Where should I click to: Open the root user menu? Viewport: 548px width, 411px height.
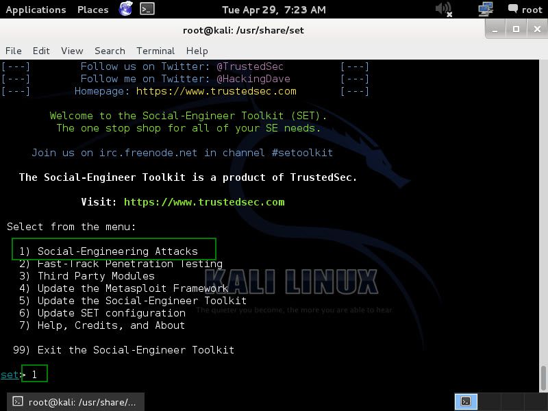[x=525, y=10]
